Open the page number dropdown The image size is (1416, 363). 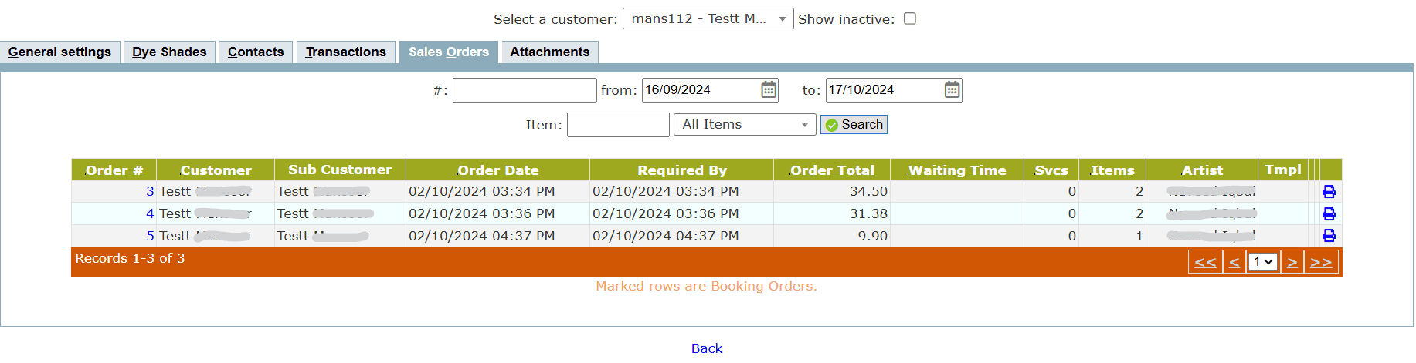(x=1262, y=262)
